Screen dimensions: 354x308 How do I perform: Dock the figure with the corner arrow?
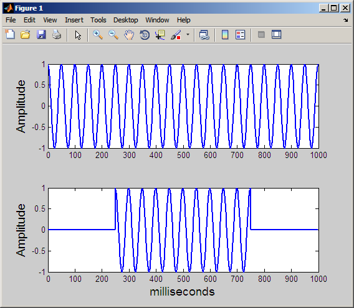point(345,21)
